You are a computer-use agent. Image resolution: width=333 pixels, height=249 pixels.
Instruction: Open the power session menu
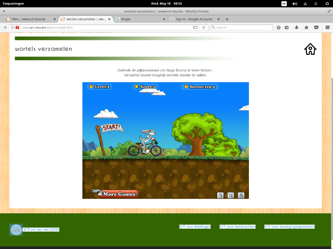click(x=327, y=4)
